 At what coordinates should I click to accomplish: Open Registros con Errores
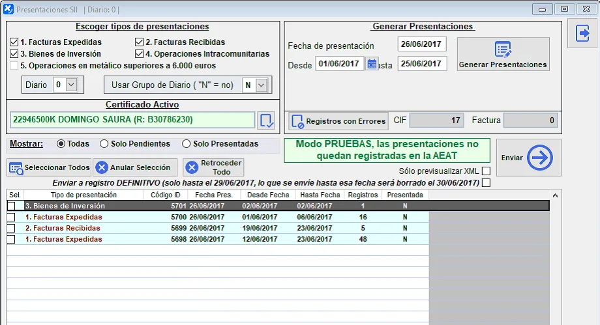338,121
